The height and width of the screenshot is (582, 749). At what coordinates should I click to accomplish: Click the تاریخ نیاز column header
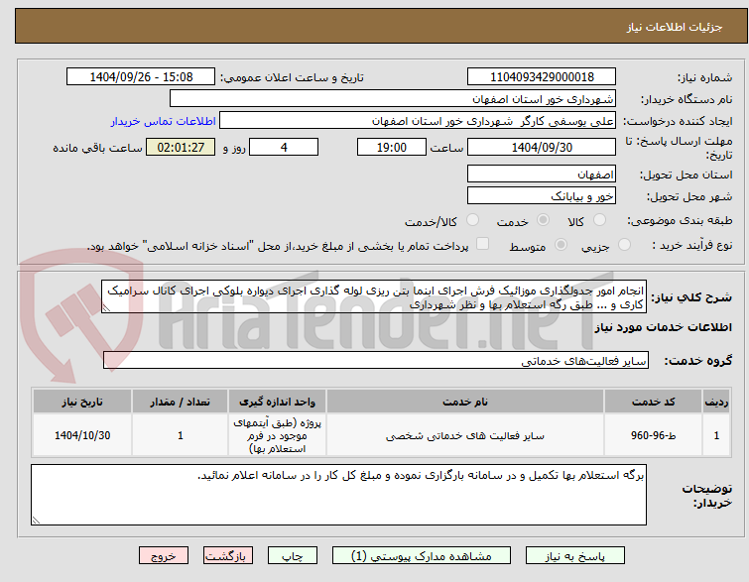pos(82,402)
